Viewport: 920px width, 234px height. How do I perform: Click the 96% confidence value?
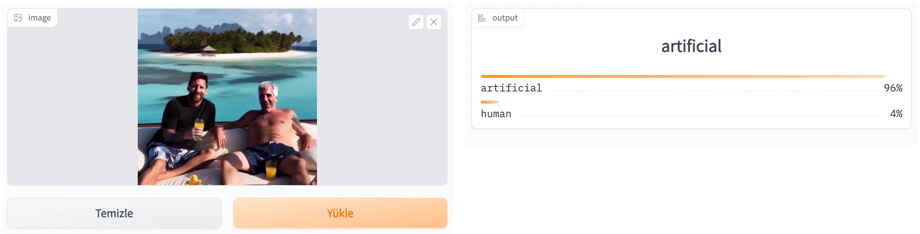click(x=893, y=88)
